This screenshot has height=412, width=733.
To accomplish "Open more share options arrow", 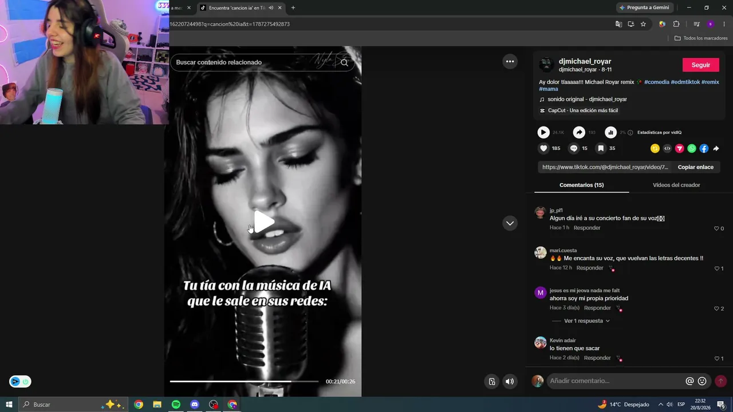I will [x=716, y=148].
